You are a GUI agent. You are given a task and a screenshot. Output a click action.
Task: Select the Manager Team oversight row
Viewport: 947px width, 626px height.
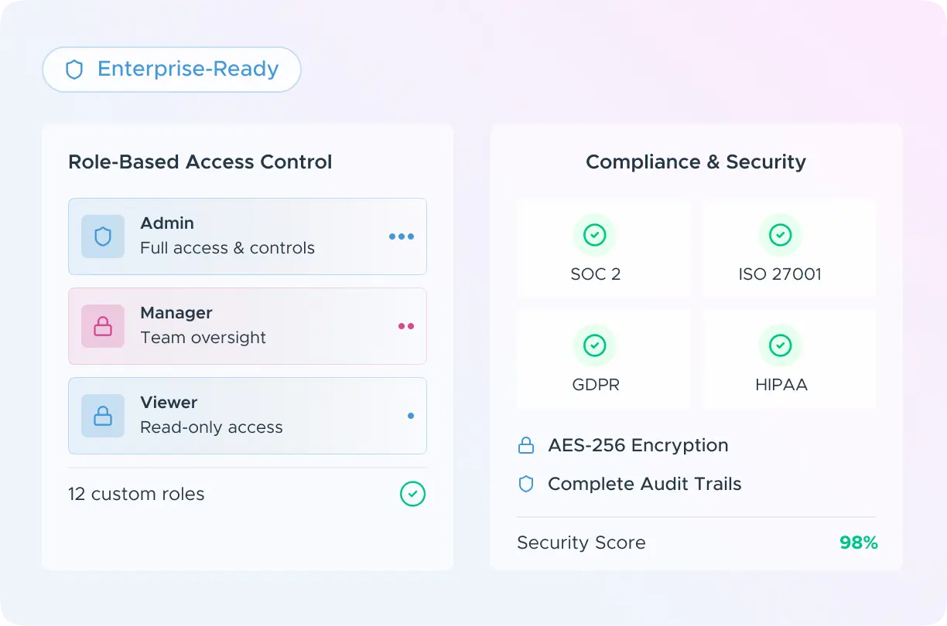(248, 326)
